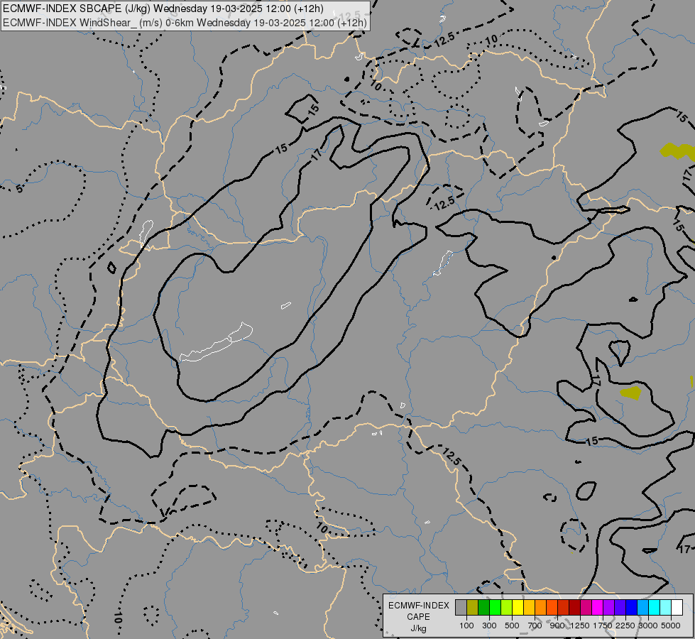Click the legend value 2250

[x=625, y=626]
